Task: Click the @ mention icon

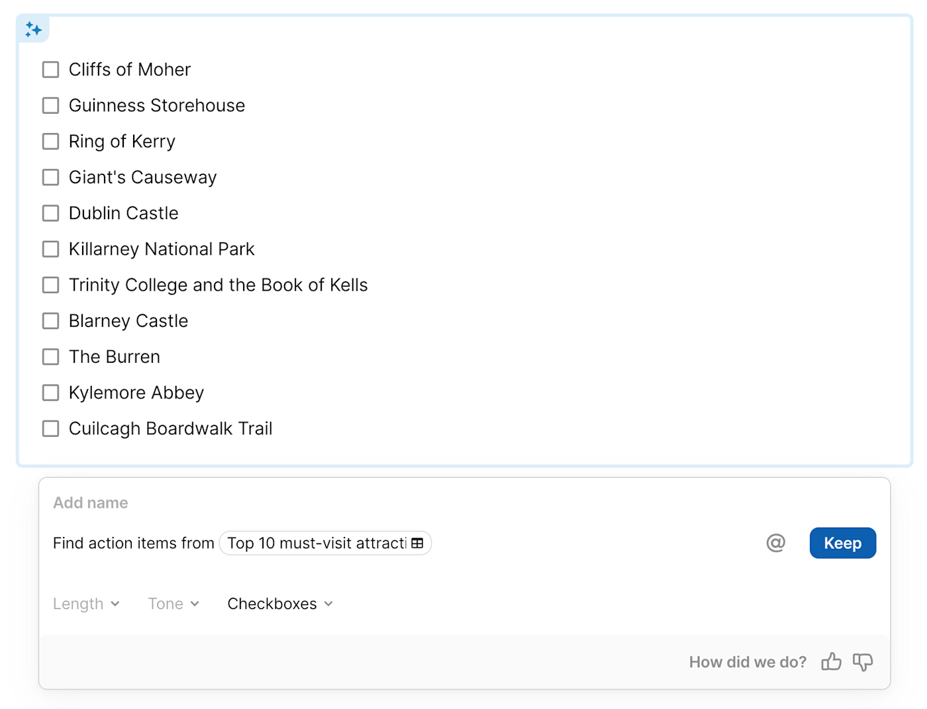Action: pos(775,543)
